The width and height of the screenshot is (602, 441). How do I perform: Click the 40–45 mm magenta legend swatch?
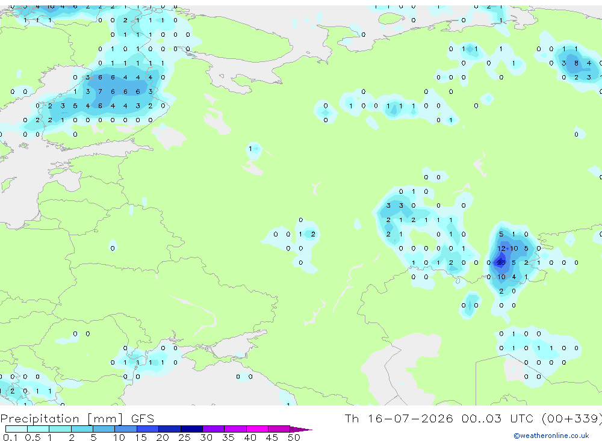coord(257,429)
